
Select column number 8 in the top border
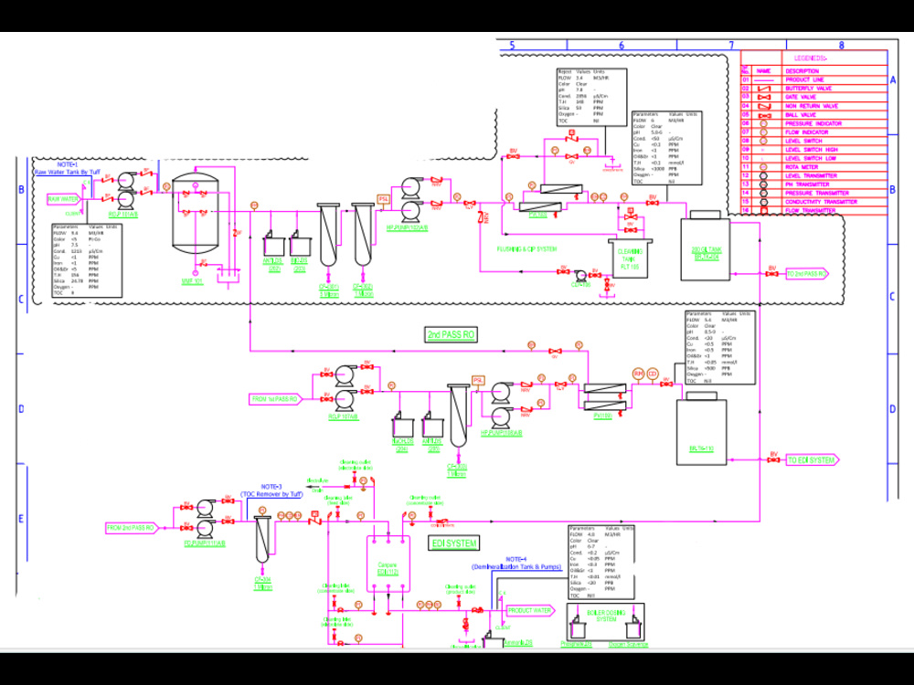[841, 46]
